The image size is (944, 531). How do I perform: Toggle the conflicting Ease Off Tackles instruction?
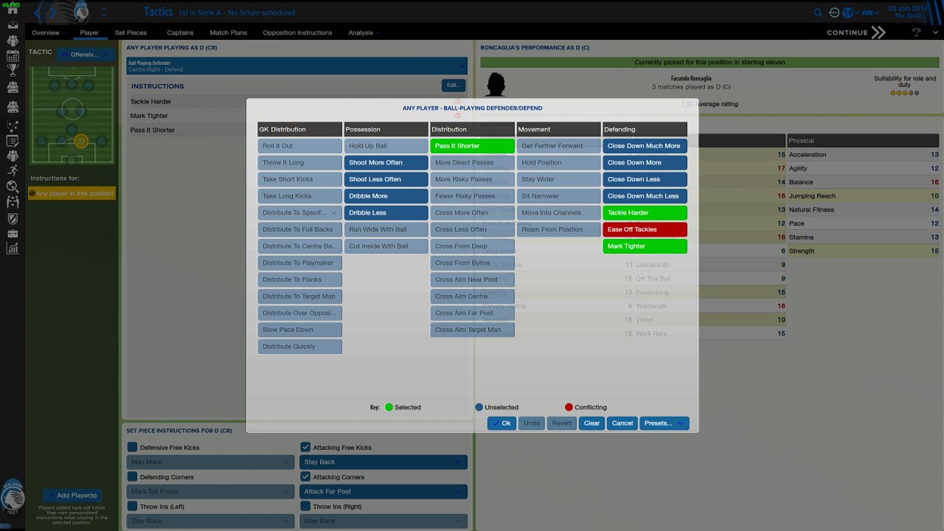click(645, 229)
